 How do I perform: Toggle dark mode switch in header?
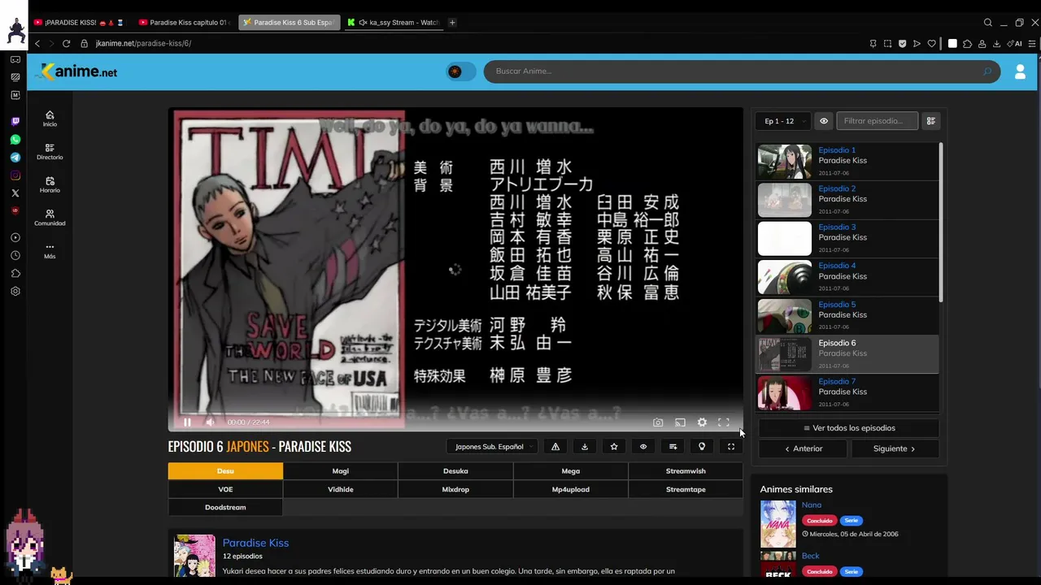[x=461, y=71]
